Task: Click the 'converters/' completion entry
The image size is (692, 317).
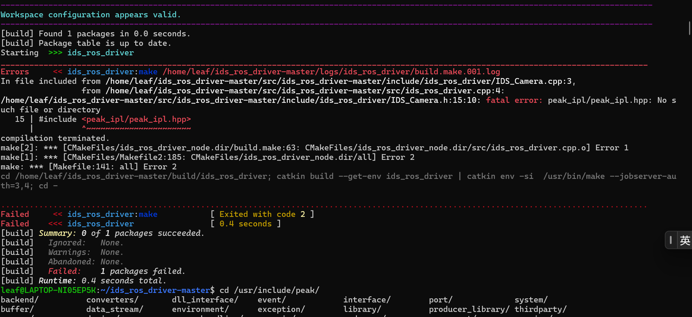Action: pos(113,300)
